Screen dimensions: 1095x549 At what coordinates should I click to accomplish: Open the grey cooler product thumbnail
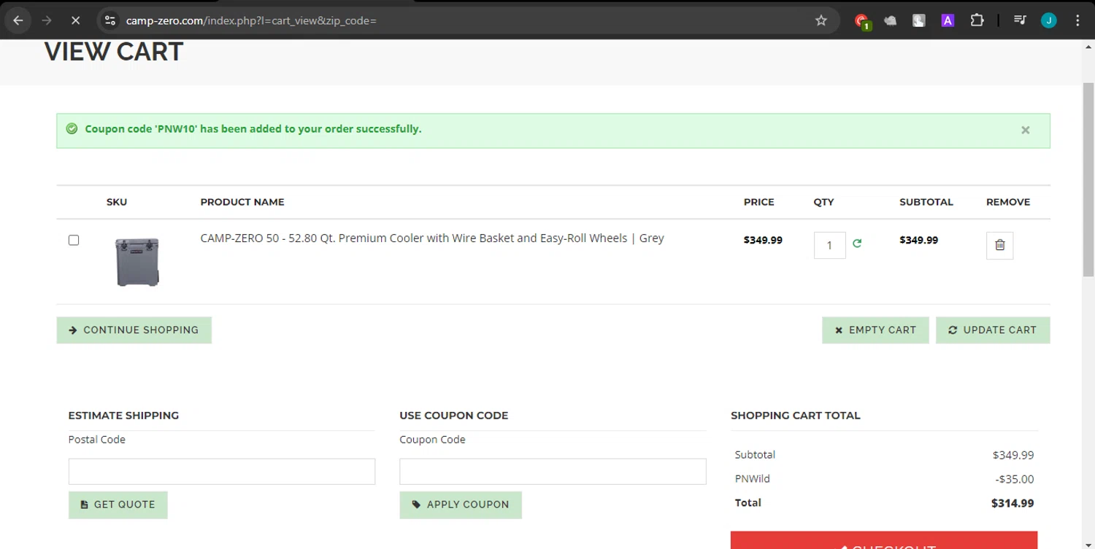click(137, 261)
